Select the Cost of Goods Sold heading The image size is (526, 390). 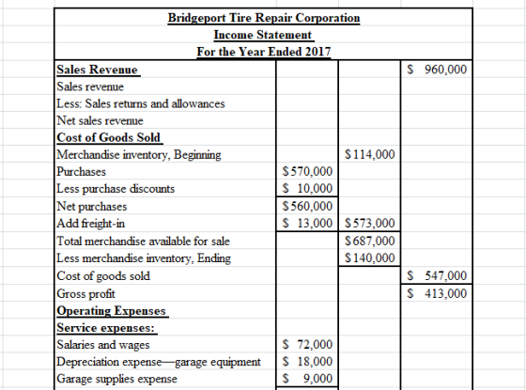109,137
